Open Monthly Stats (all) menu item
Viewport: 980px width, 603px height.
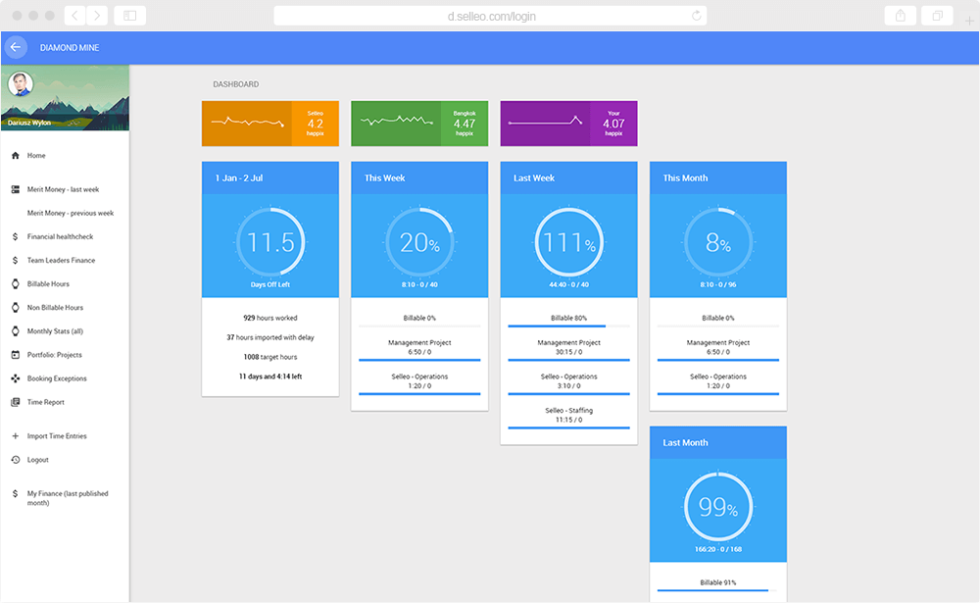pos(55,331)
